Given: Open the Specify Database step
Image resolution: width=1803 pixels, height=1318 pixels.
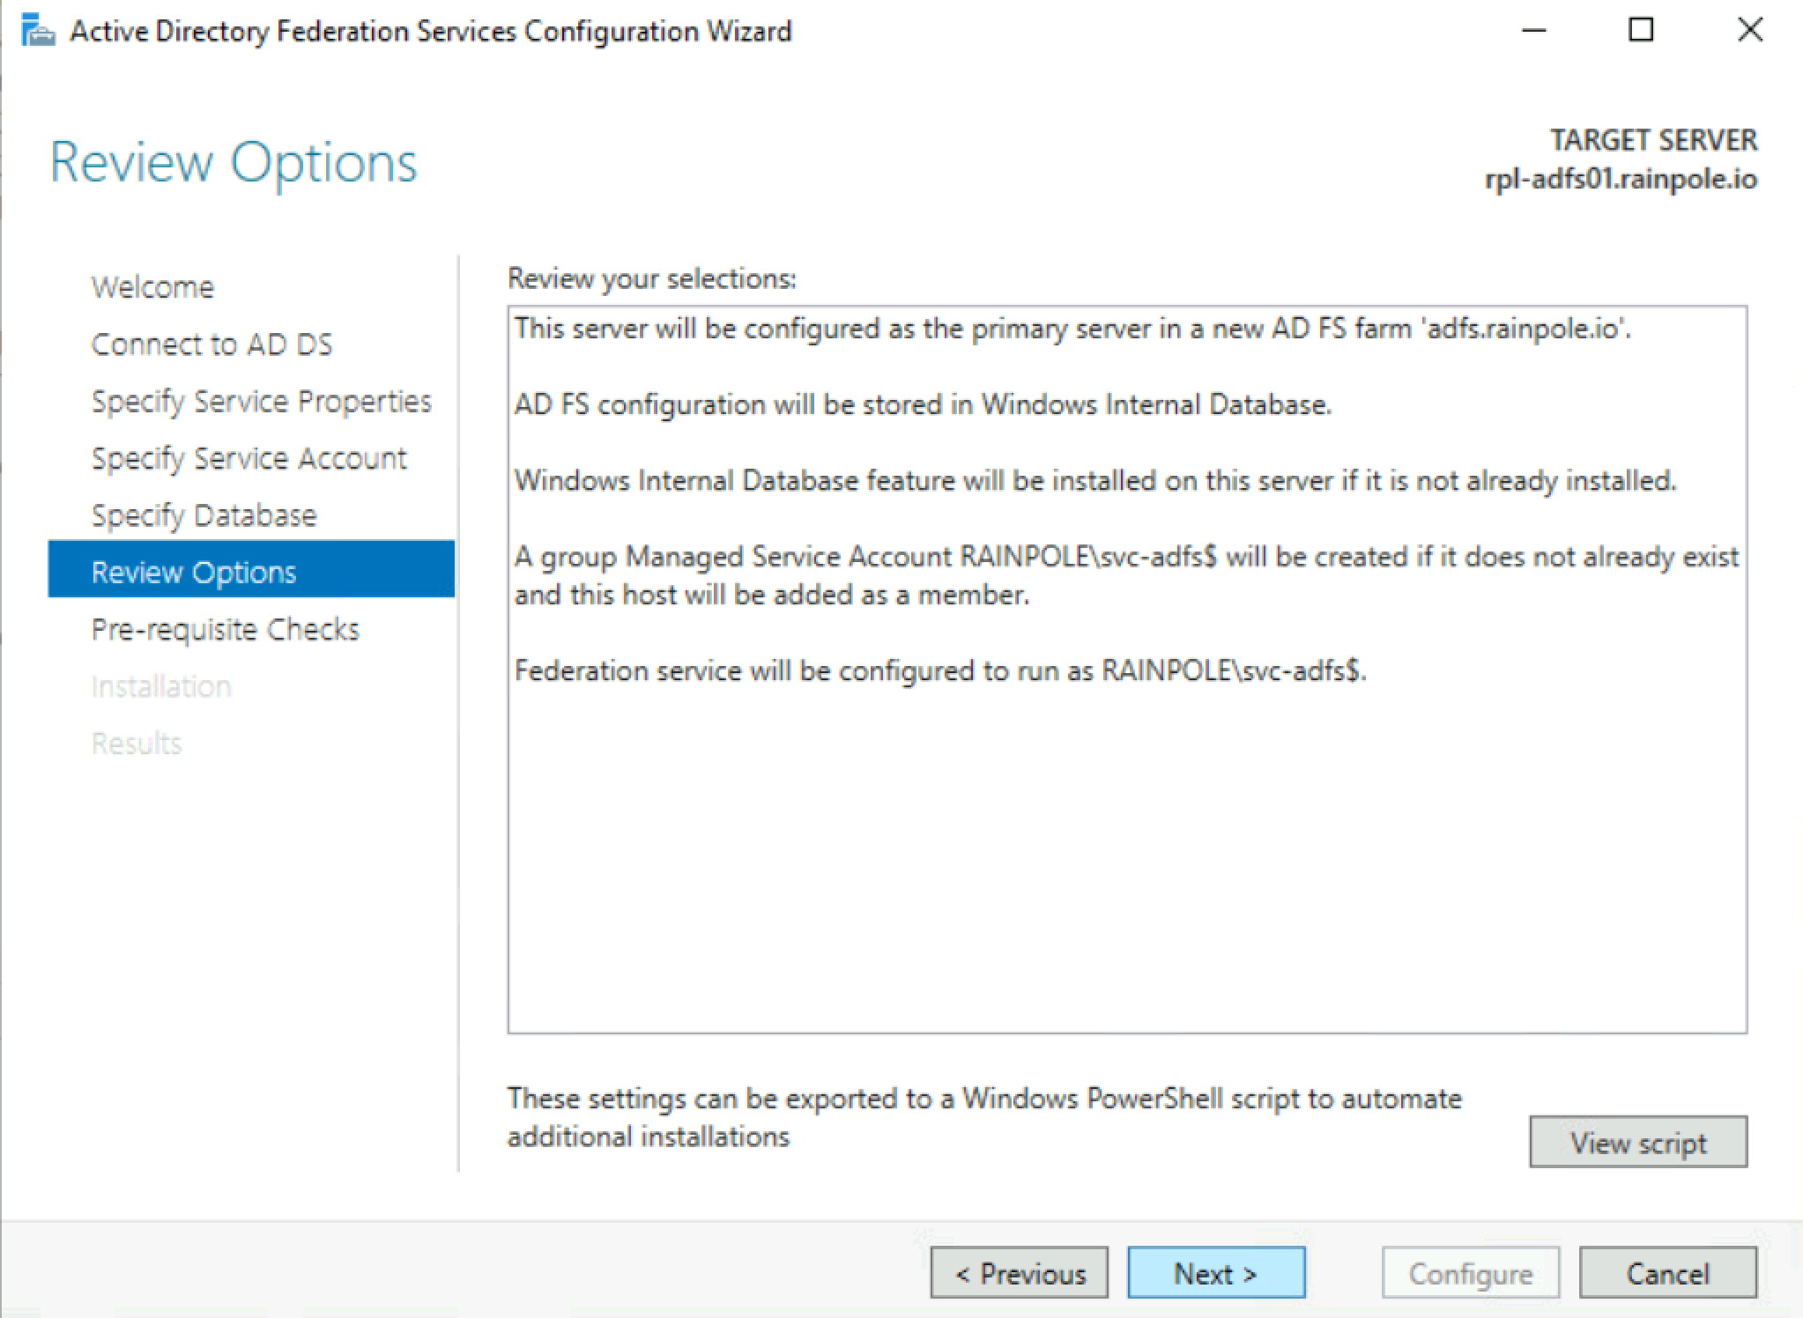Looking at the screenshot, I should click(x=204, y=515).
